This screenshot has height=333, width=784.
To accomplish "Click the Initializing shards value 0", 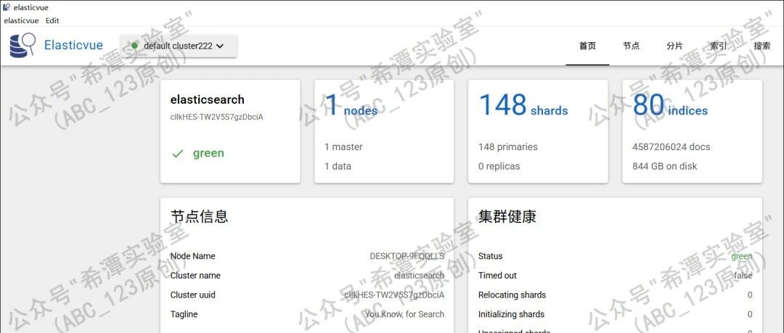I will (750, 314).
